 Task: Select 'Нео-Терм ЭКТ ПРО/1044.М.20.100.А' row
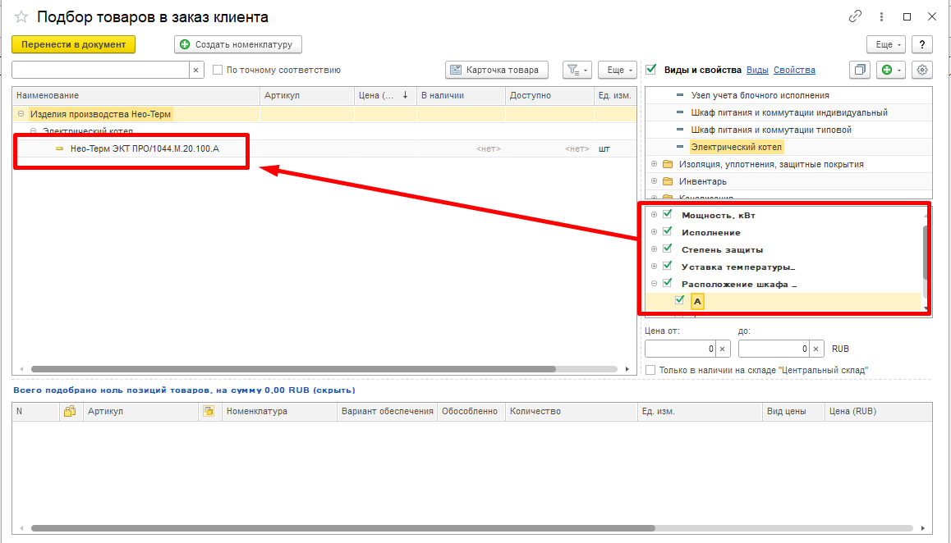[324, 148]
